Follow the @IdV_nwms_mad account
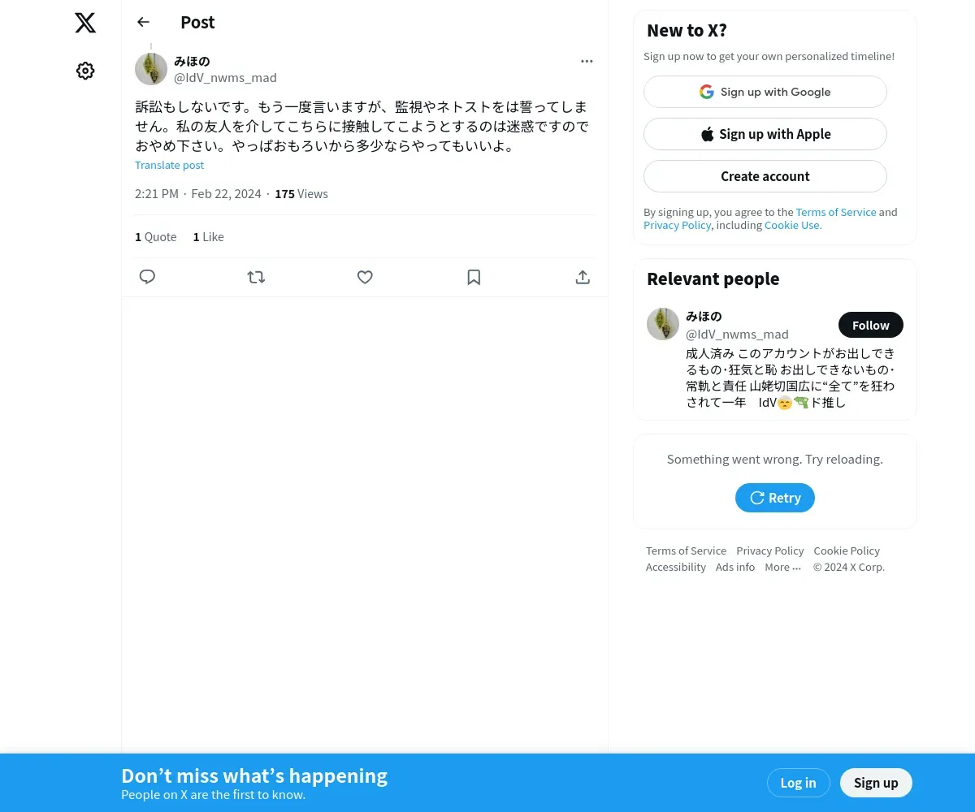975x812 pixels. click(x=871, y=325)
